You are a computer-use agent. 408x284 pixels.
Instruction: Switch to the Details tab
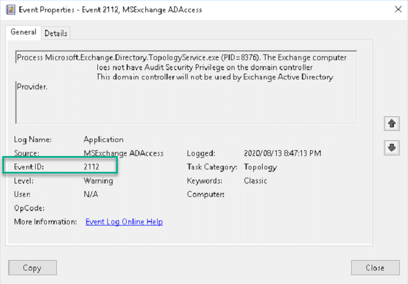coord(56,33)
